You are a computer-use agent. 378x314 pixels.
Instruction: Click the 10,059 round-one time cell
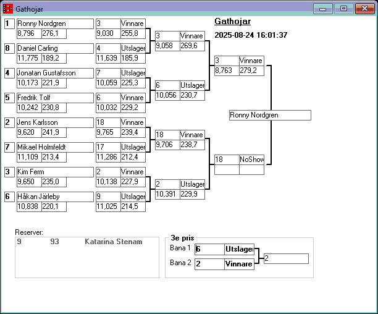click(108, 83)
